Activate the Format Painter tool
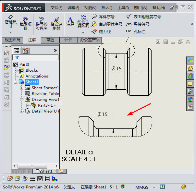 point(56,23)
